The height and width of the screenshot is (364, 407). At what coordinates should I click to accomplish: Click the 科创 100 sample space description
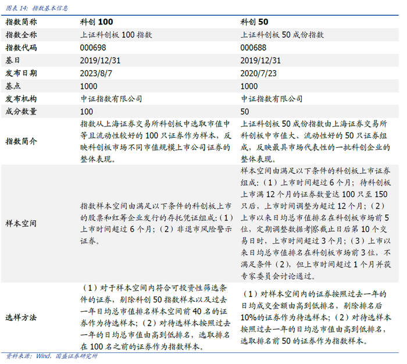click(x=156, y=223)
